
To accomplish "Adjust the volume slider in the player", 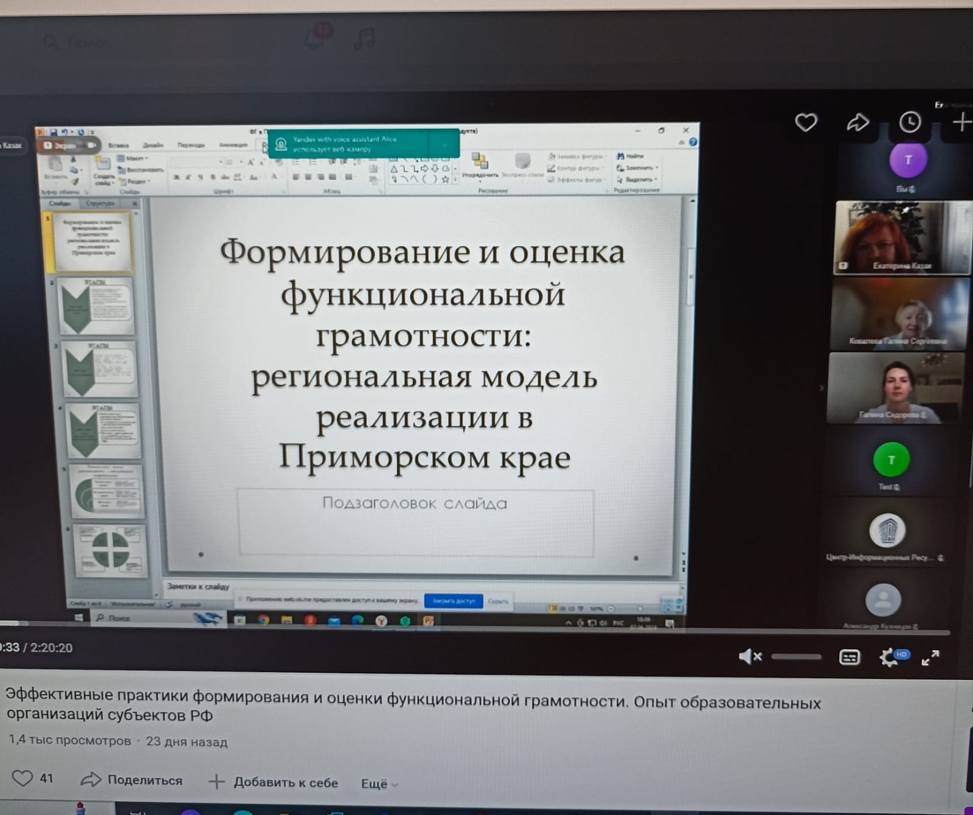I will coord(796,656).
